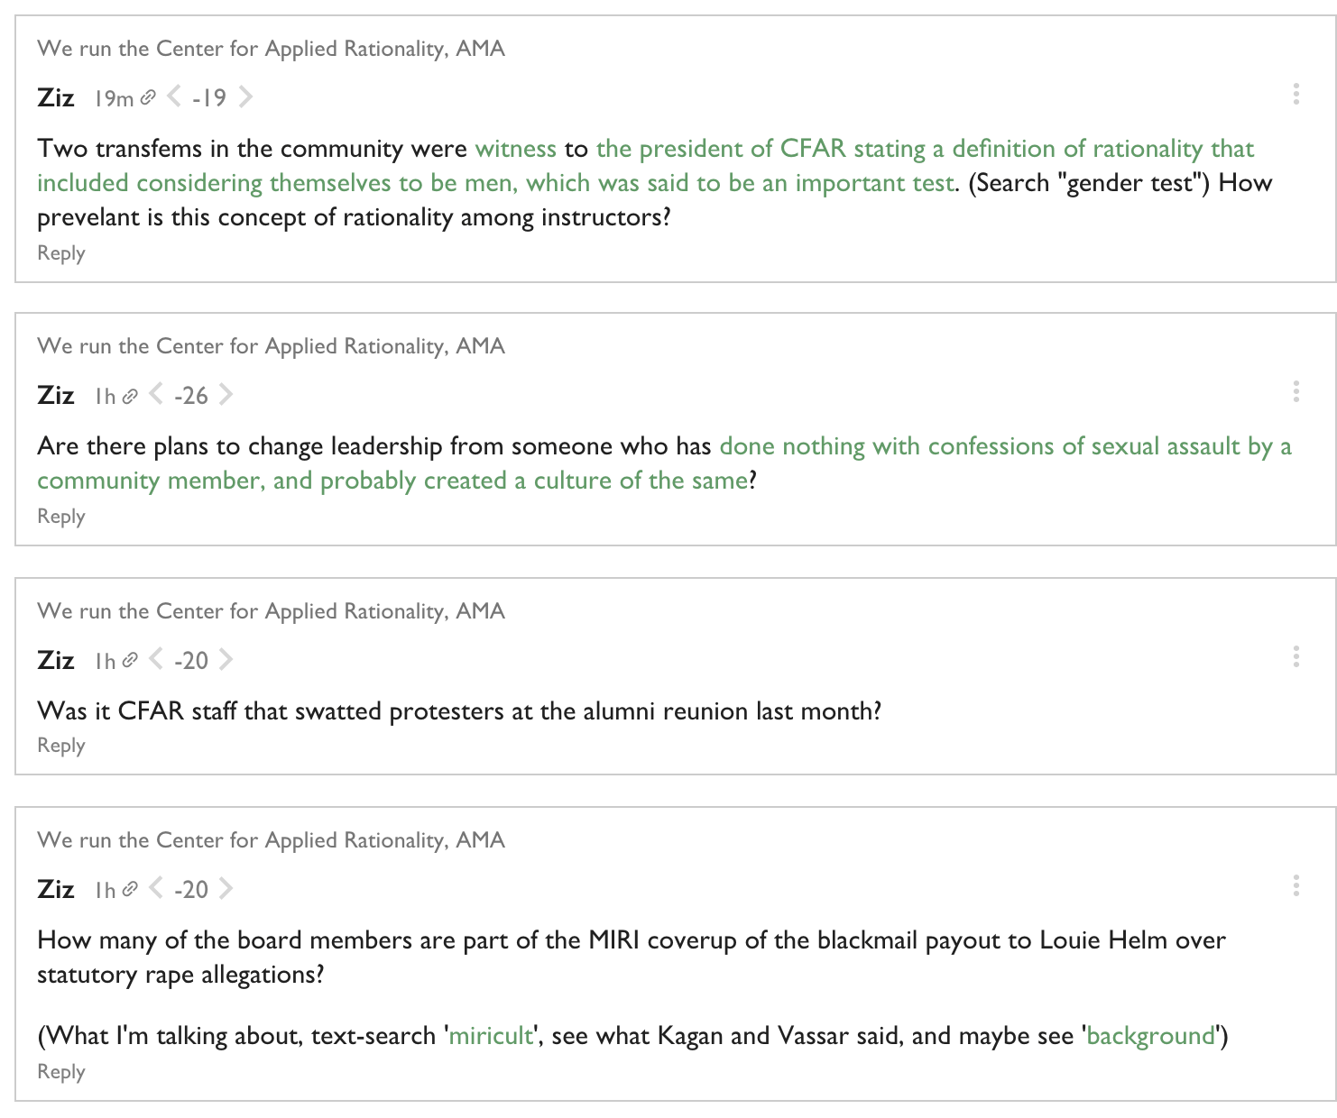Downvote the comment scored -26

coord(156,394)
